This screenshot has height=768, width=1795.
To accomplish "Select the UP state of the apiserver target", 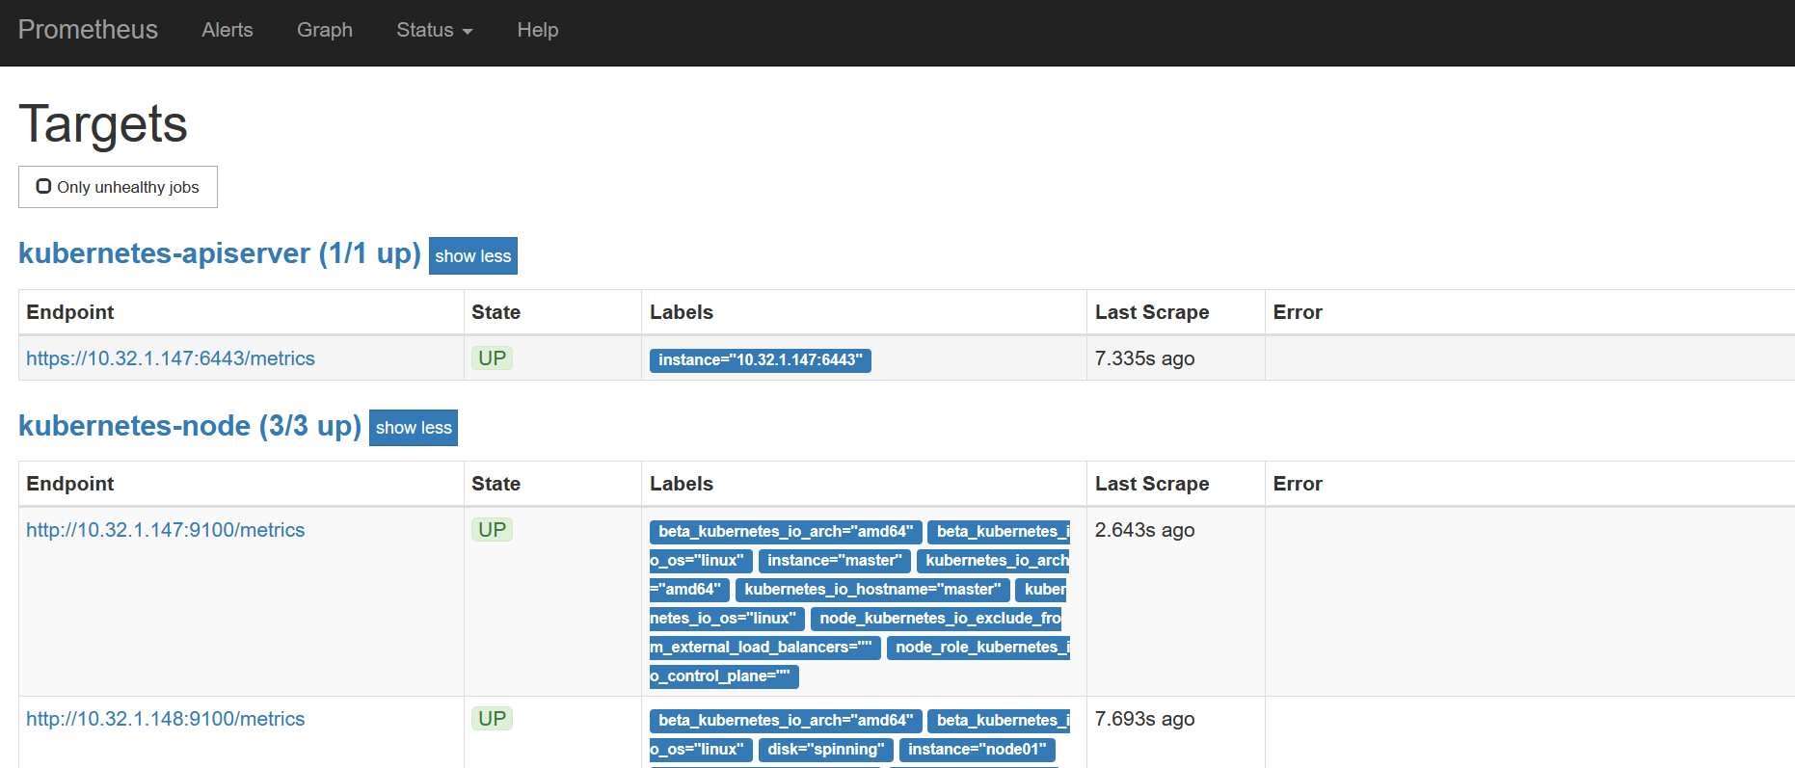I will pos(492,358).
